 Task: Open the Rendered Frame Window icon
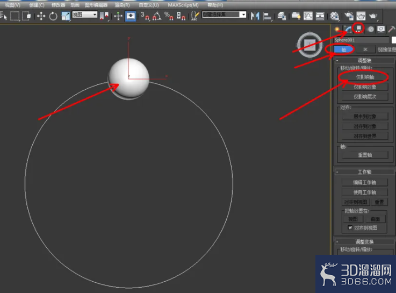coord(361,16)
